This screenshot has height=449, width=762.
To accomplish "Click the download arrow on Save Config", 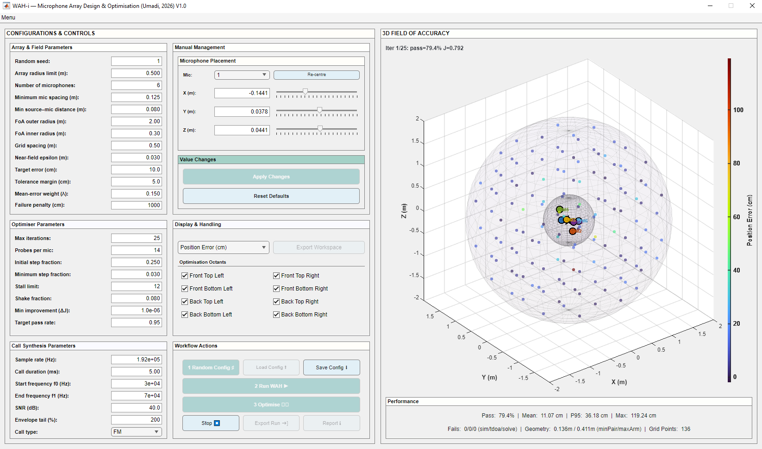I will [x=346, y=367].
